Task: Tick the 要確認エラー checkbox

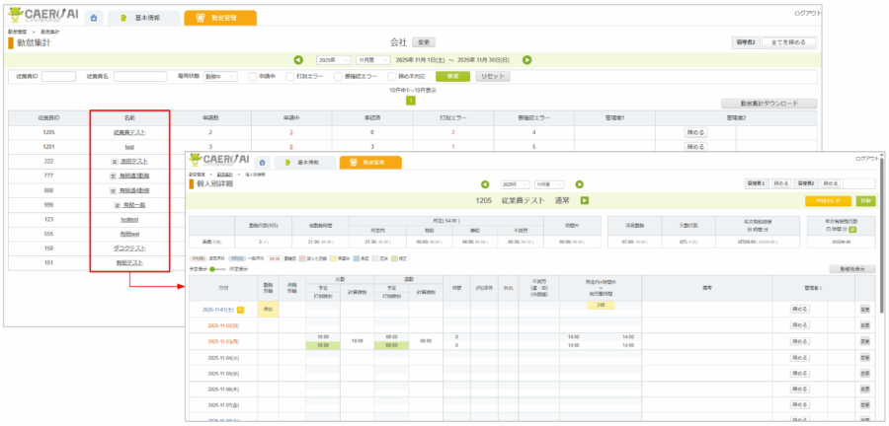Action: tap(339, 76)
